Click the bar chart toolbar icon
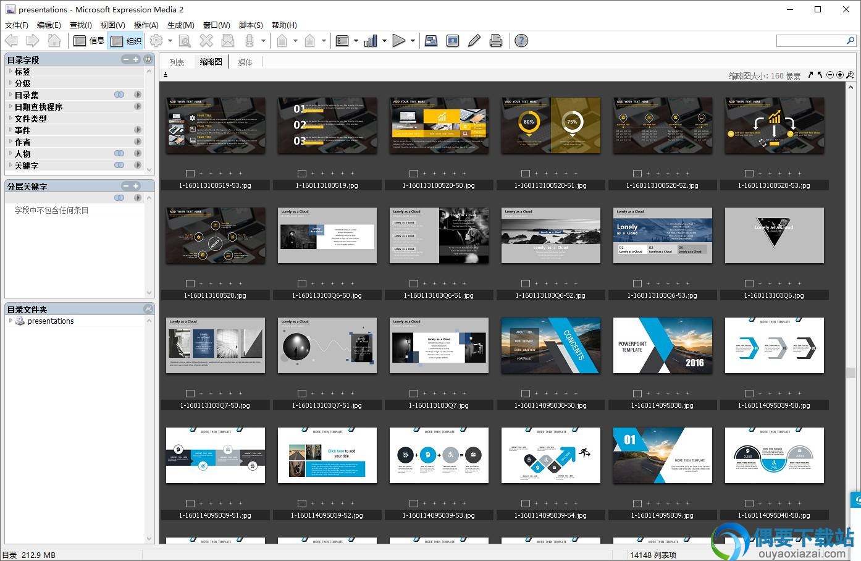 [371, 41]
